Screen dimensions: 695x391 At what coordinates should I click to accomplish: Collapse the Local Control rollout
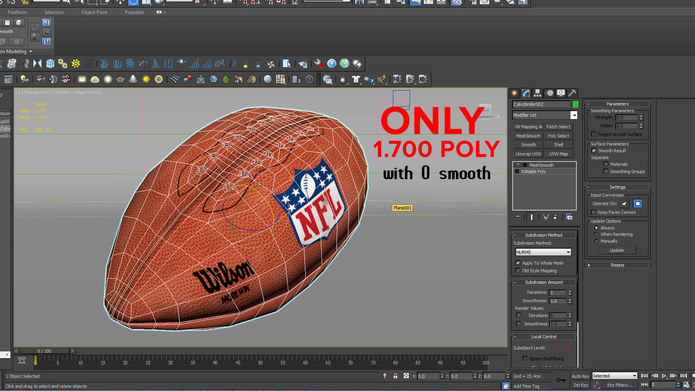tap(544, 337)
